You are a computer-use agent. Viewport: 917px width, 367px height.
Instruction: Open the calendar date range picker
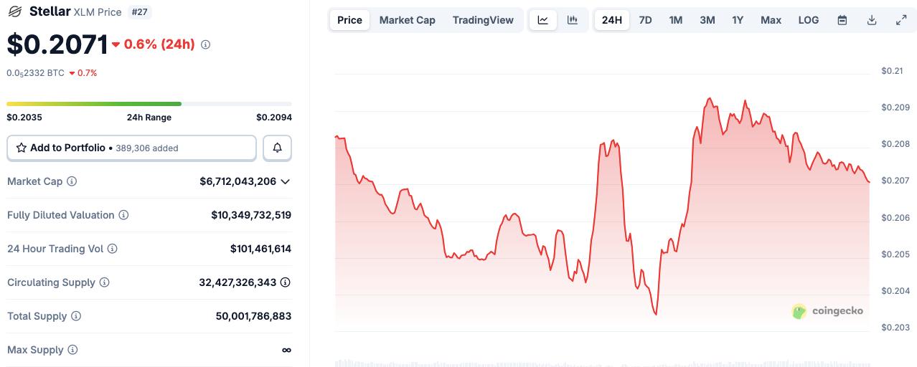pos(842,20)
